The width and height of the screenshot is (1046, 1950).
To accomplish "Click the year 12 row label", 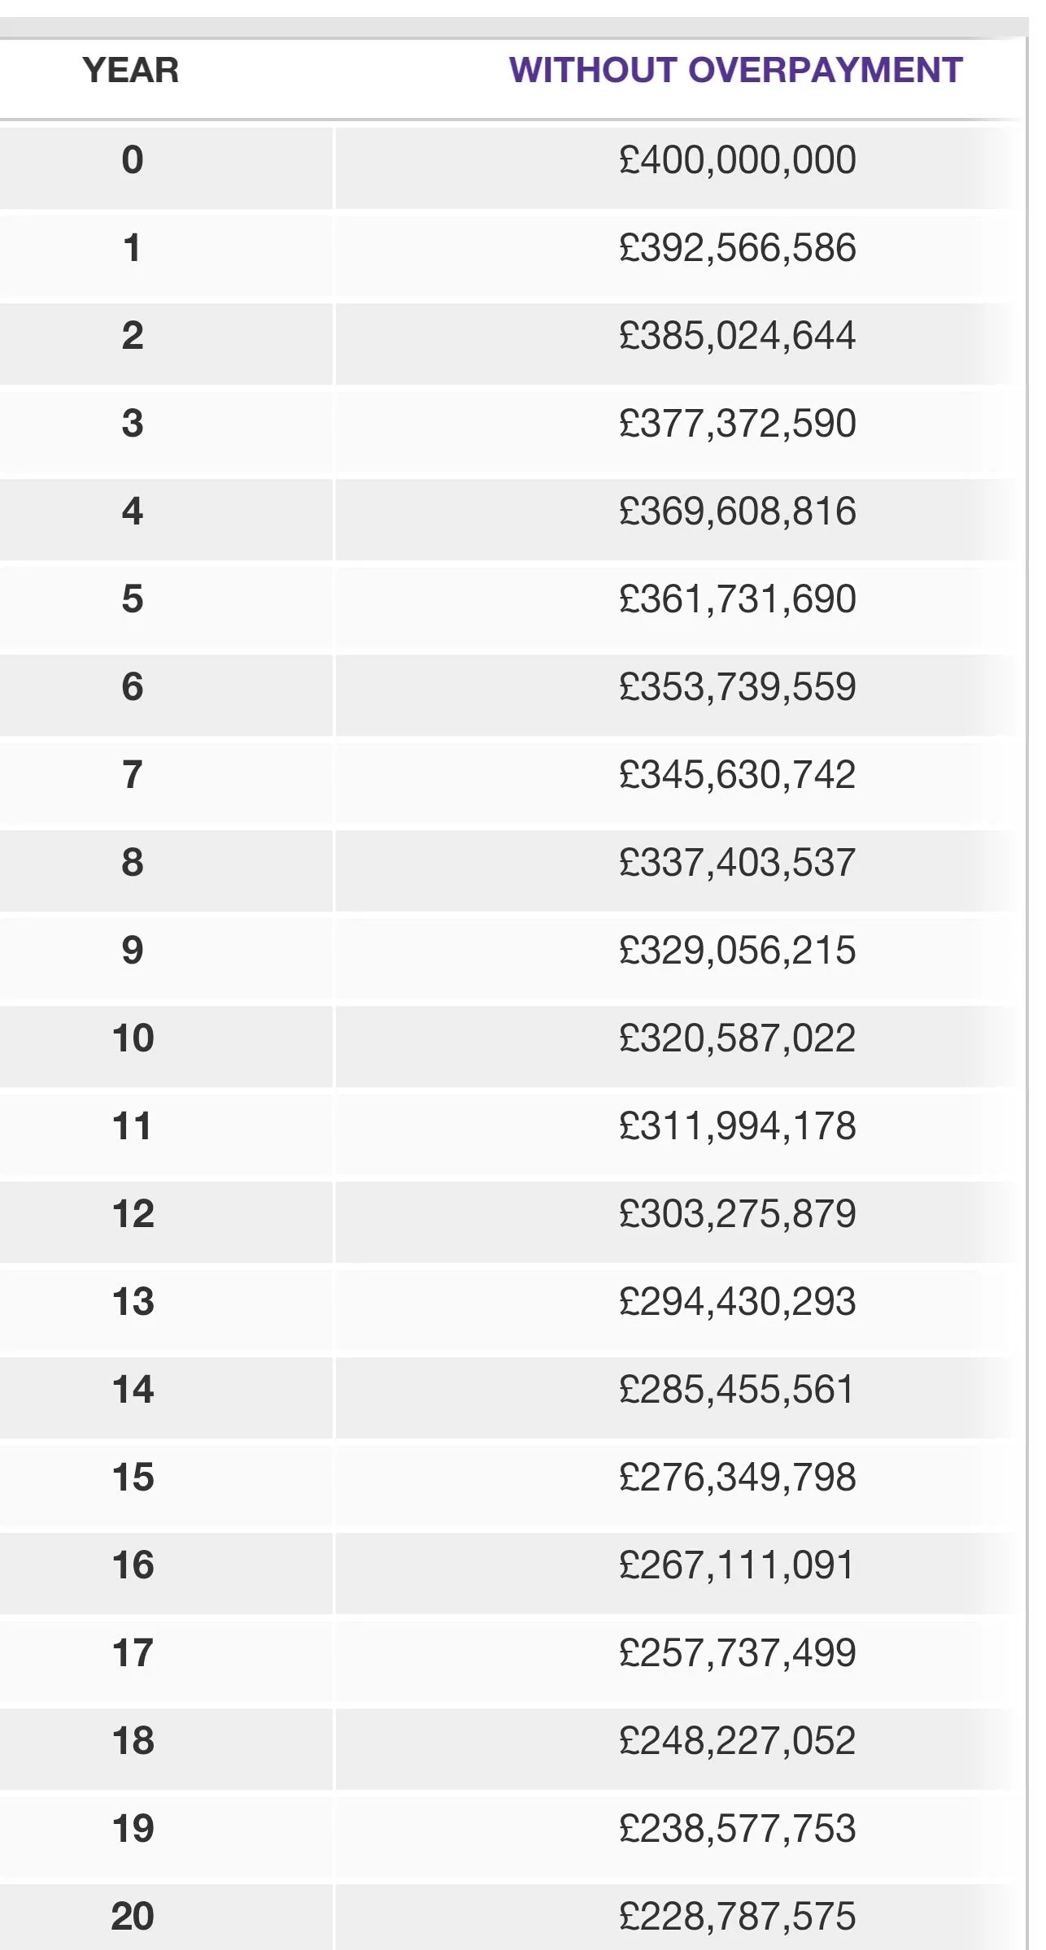I will pyautogui.click(x=133, y=1213).
